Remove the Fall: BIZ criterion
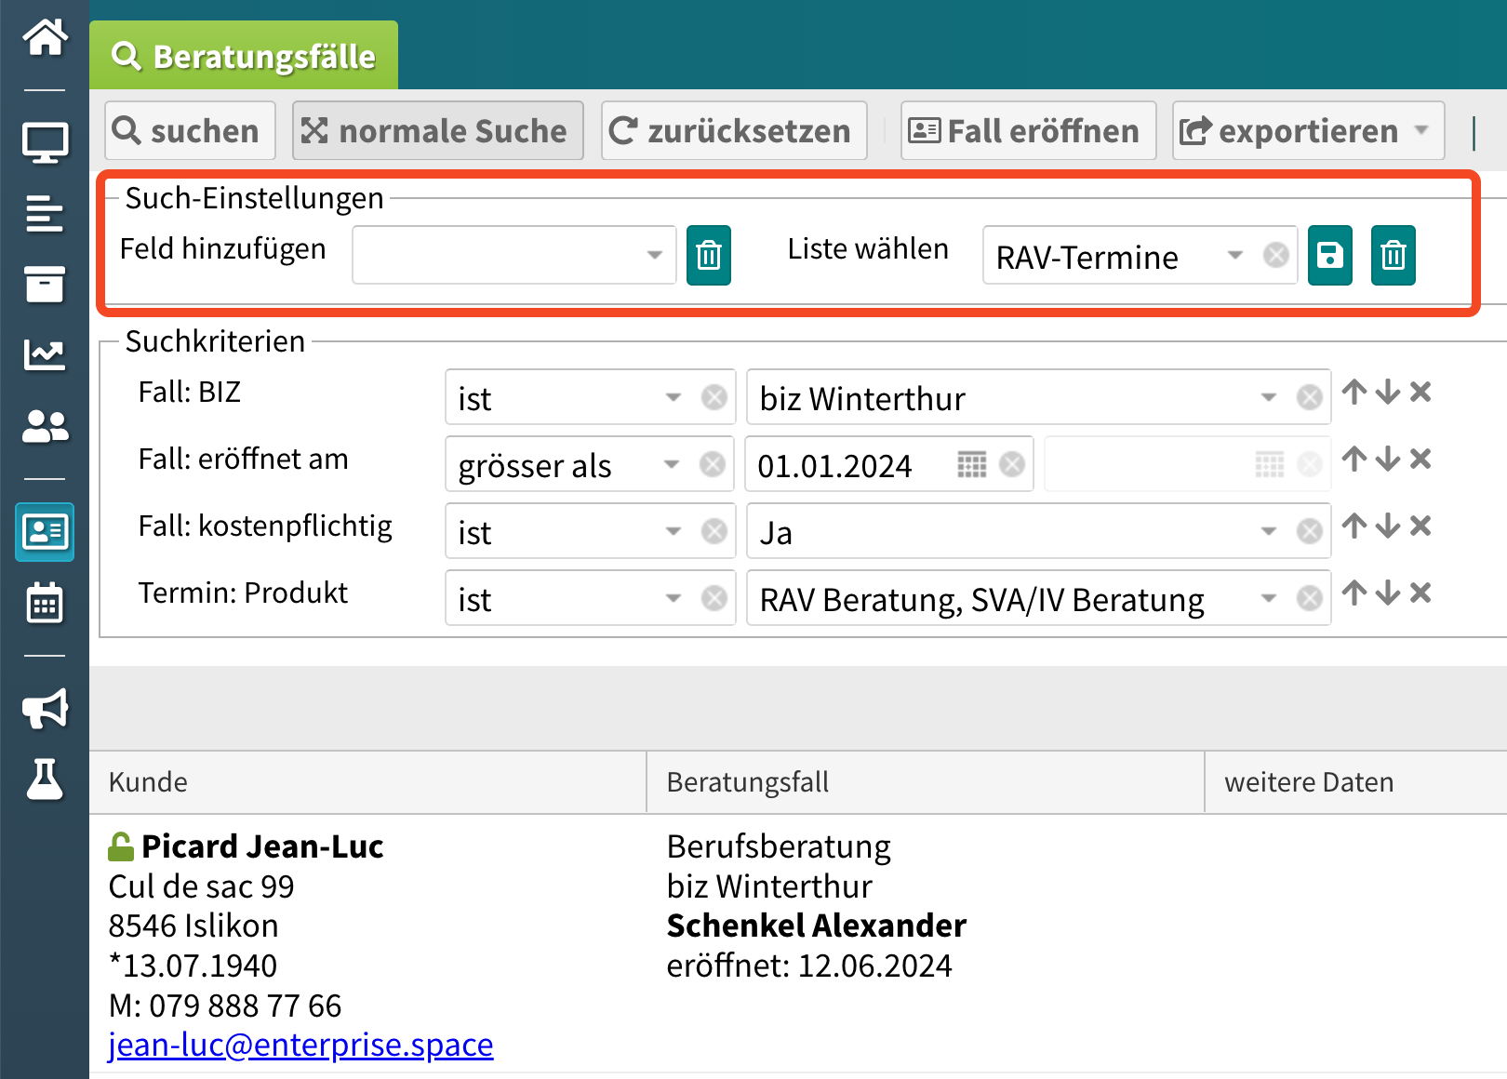This screenshot has height=1079, width=1507. 1420,392
